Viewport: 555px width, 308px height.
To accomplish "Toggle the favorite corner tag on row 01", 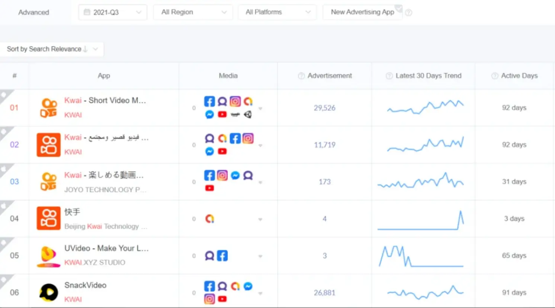I will coord(5,95).
